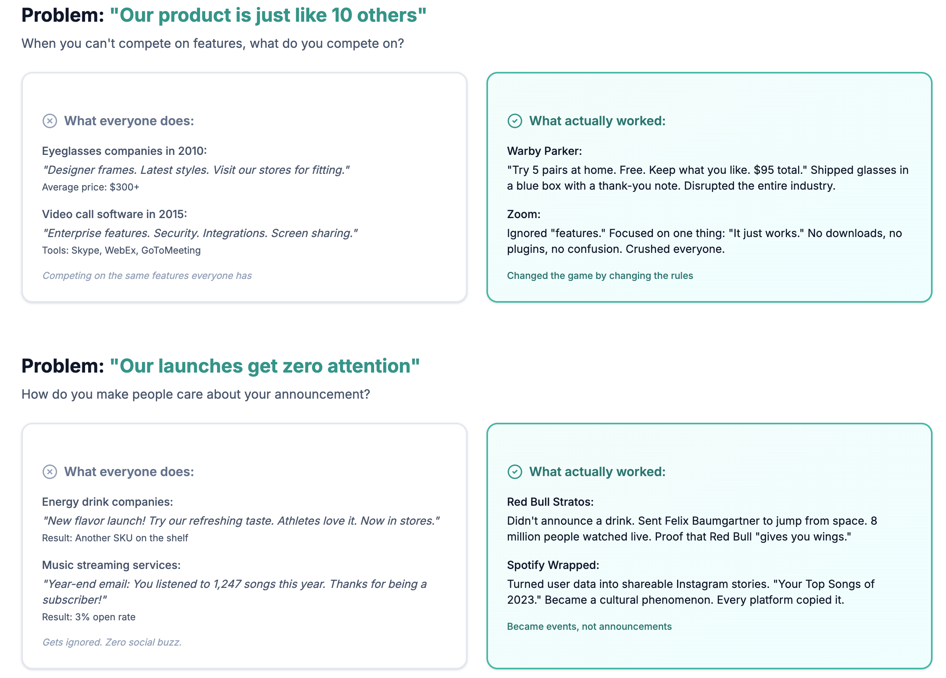Click the "Average price: $300+" text
The height and width of the screenshot is (678, 946).
point(91,187)
